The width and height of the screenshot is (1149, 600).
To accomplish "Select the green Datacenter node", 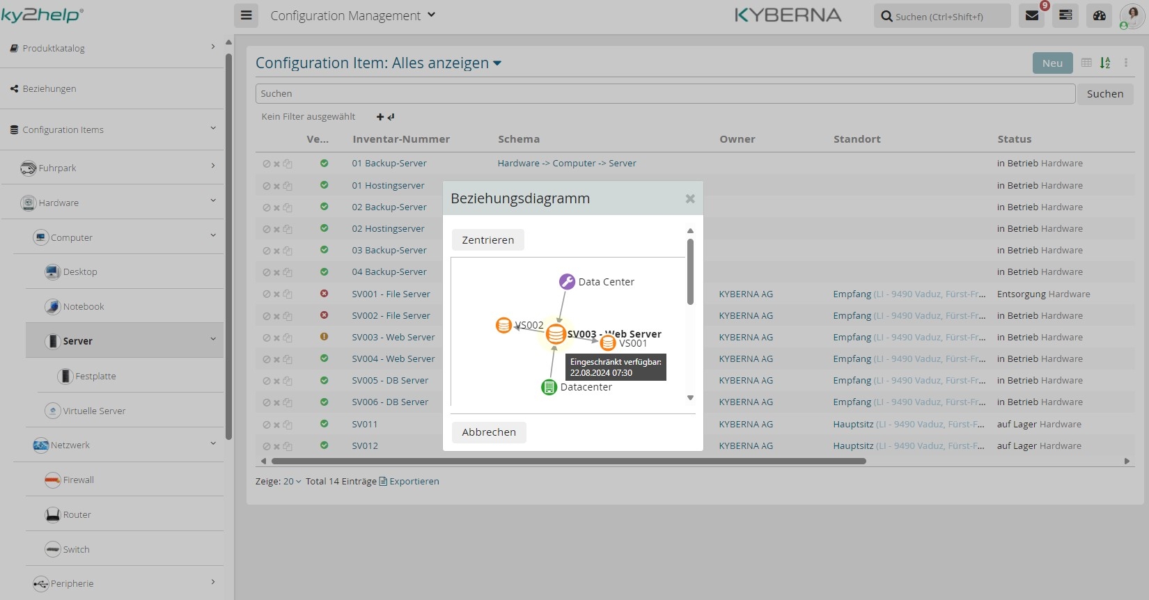I will point(549,387).
